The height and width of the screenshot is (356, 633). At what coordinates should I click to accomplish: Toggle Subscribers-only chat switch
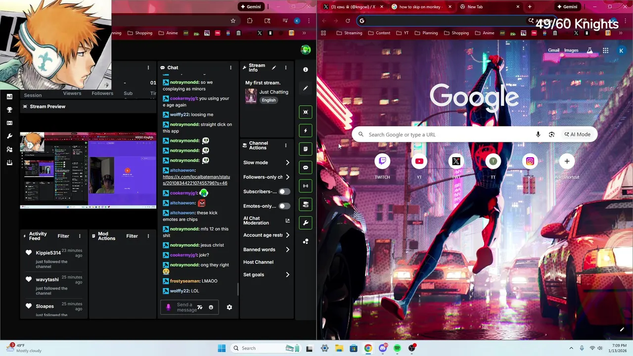pos(284,191)
